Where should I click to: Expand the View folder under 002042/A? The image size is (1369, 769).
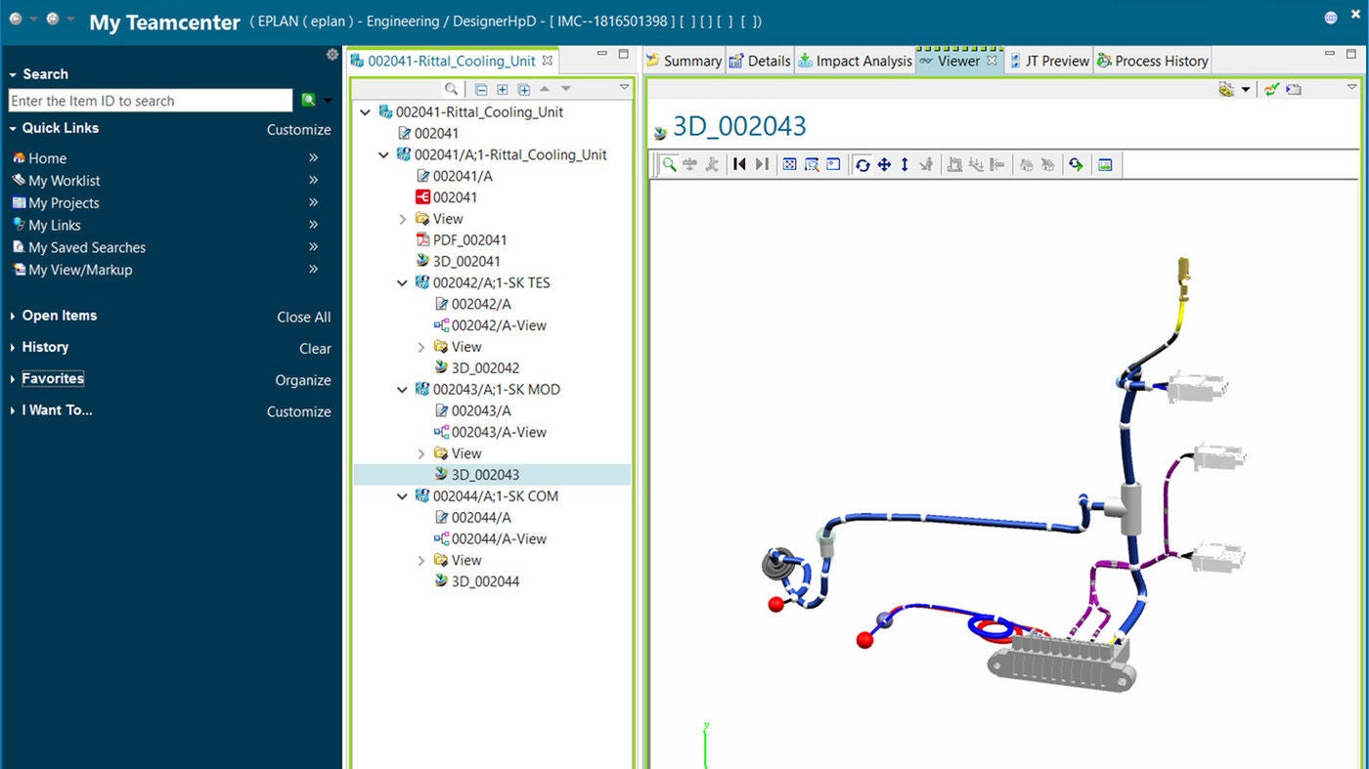(x=421, y=347)
